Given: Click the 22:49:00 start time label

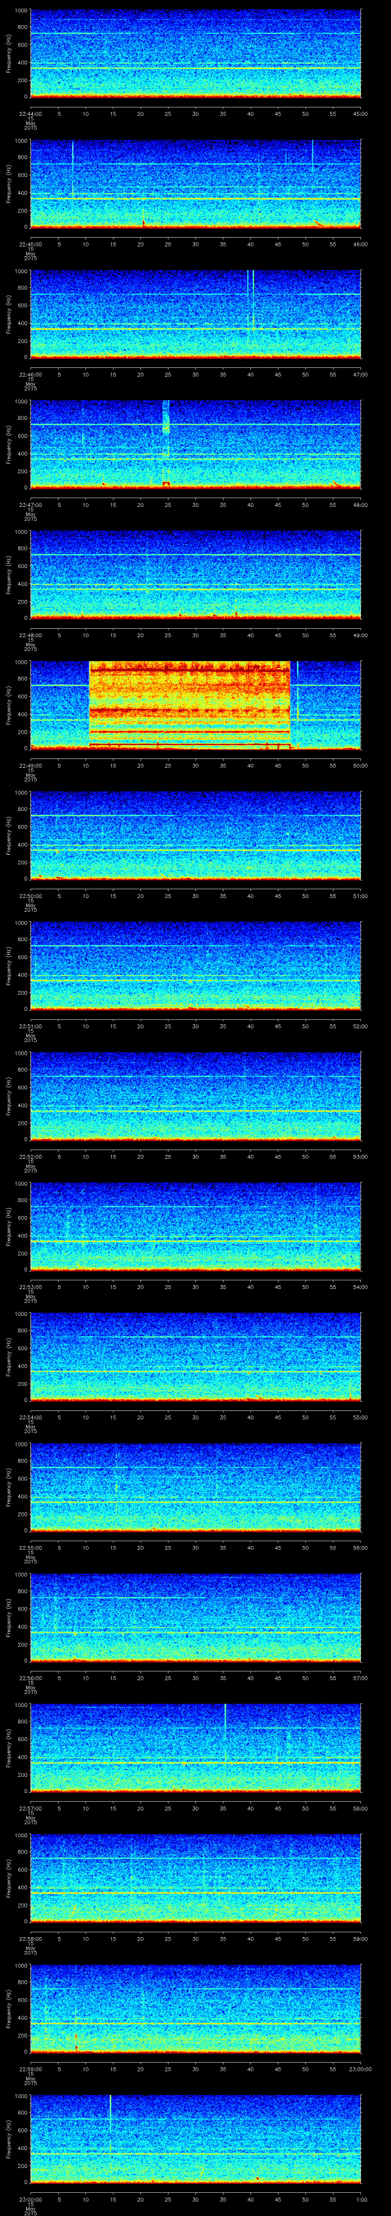Looking at the screenshot, I should (30, 766).
